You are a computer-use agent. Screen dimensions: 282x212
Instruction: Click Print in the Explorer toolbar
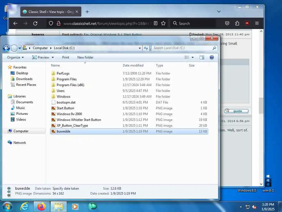point(66,57)
